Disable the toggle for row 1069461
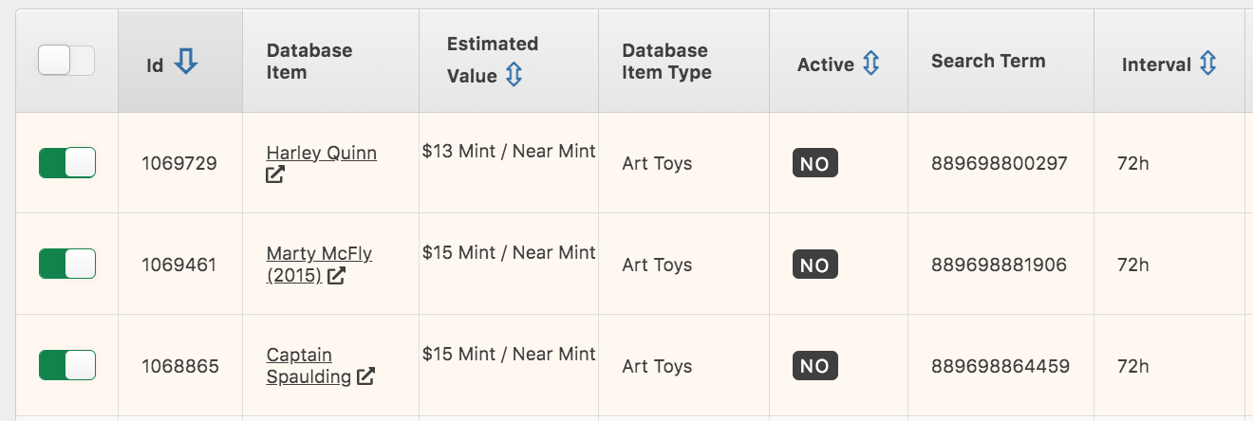The image size is (1253, 421). pos(67,265)
